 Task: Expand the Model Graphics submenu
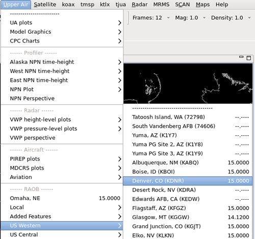(62, 32)
